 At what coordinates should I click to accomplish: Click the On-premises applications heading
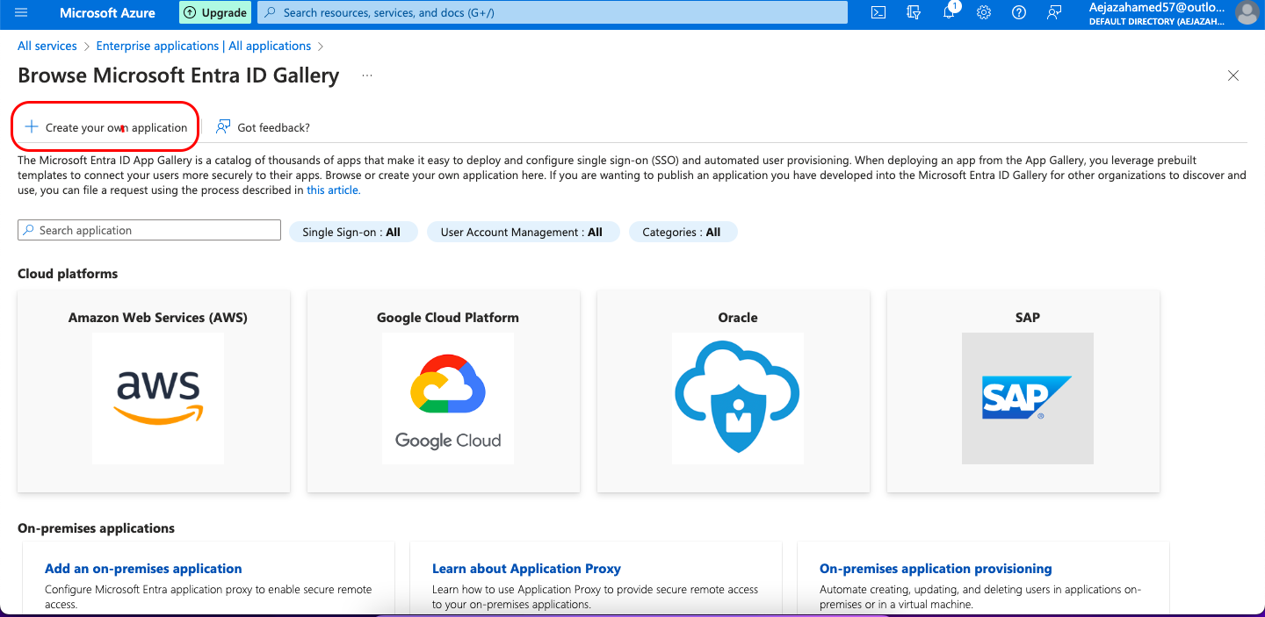pyautogui.click(x=97, y=528)
